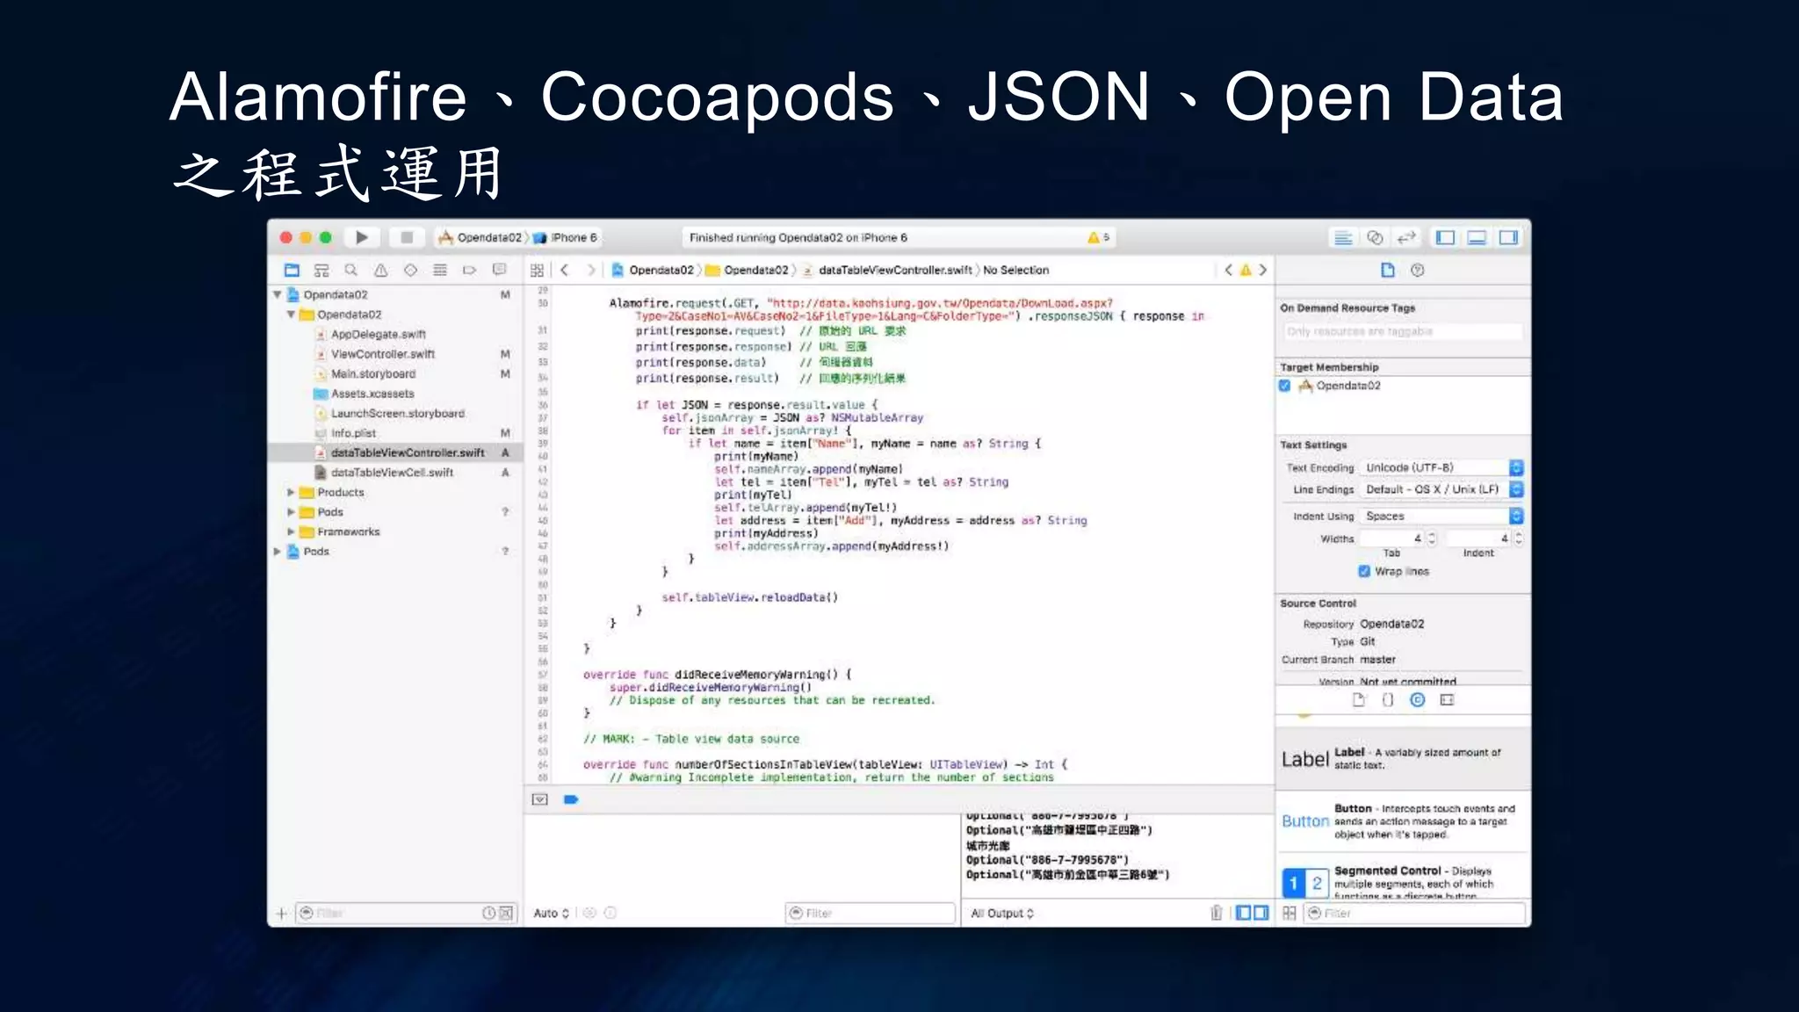
Task: Show the Standard editor
Action: (x=1342, y=237)
